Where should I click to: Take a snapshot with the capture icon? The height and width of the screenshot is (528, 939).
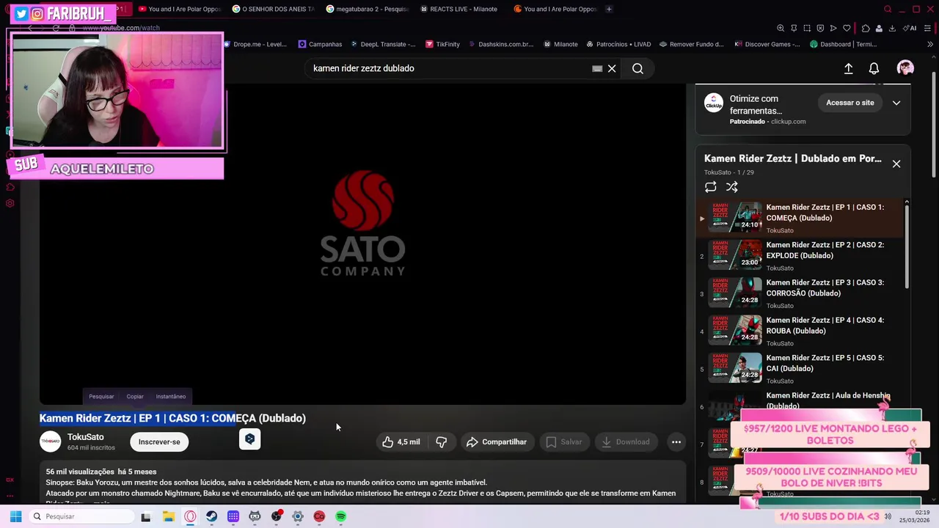tap(807, 28)
